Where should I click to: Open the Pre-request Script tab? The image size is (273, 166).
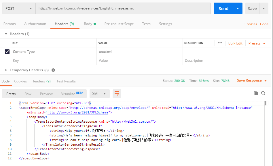tap(119, 24)
